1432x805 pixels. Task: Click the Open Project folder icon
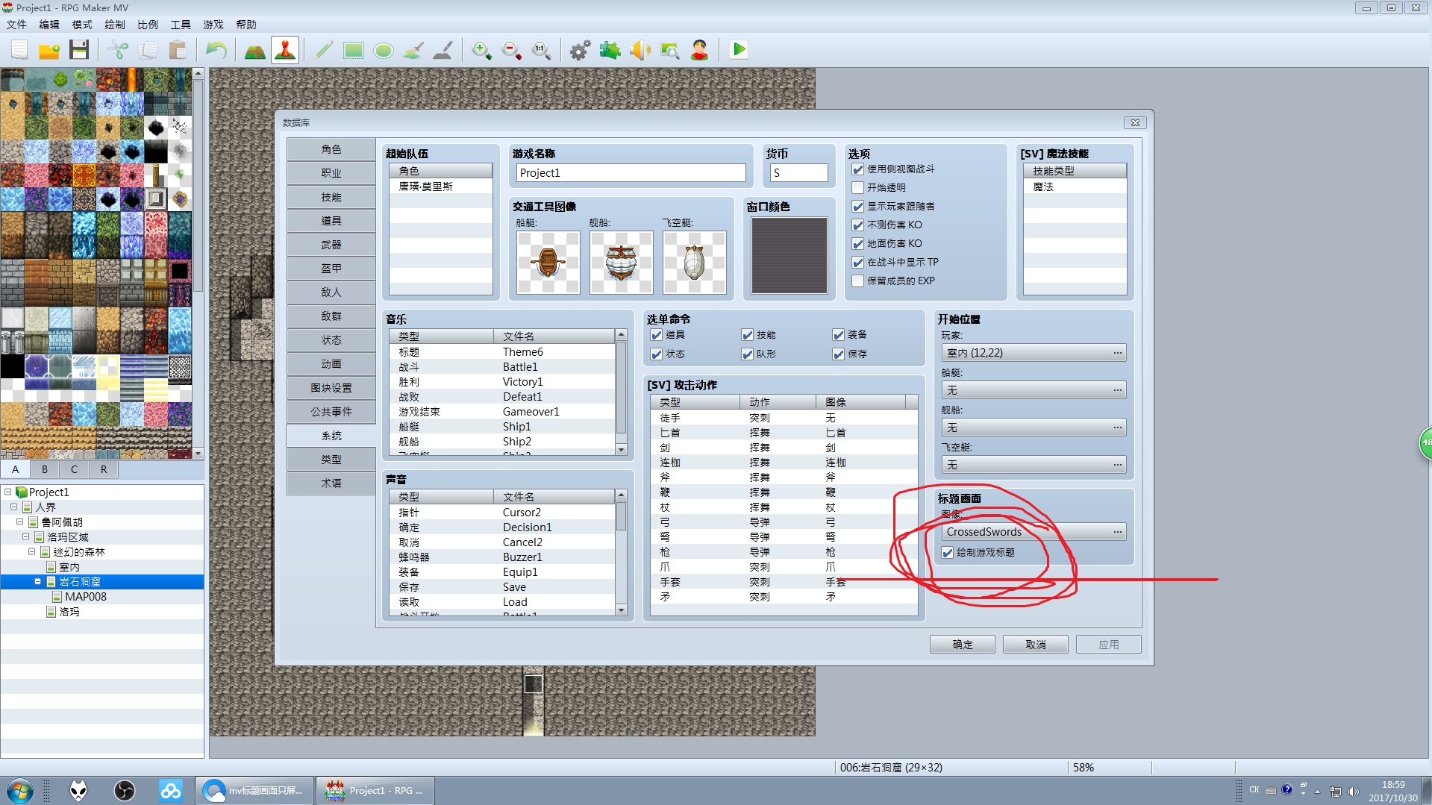click(x=49, y=50)
